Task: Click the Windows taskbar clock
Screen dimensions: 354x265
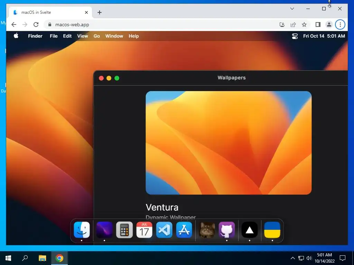Action: coord(324,258)
